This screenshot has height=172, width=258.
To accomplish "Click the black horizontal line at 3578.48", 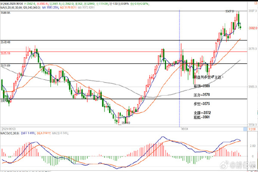I will click(86, 40).
